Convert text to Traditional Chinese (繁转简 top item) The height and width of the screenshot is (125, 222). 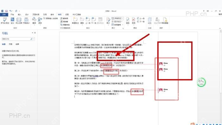point(64,18)
